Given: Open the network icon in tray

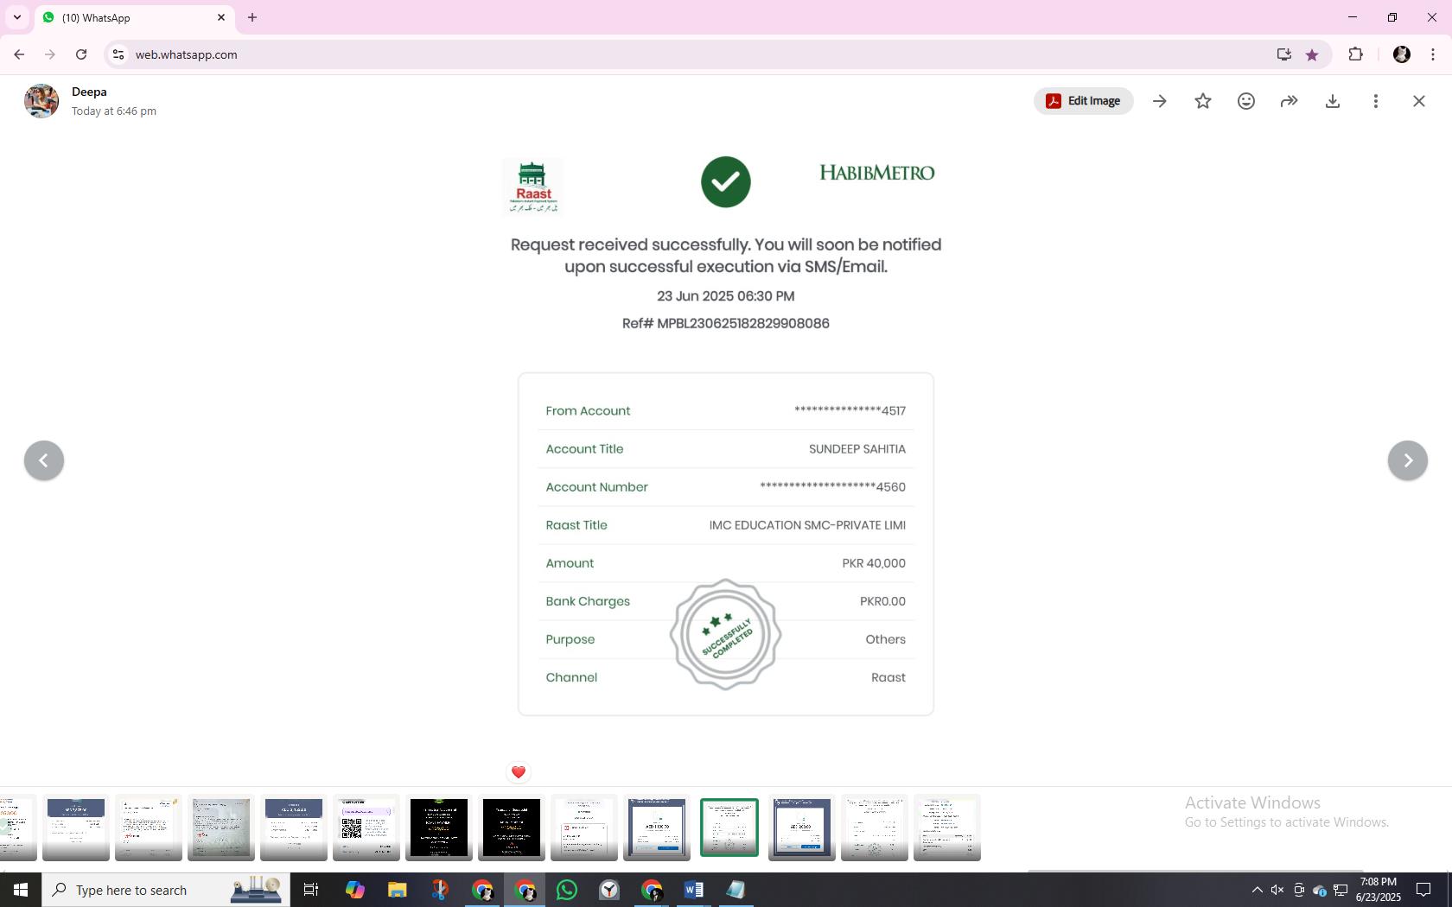Looking at the screenshot, I should point(1341,890).
